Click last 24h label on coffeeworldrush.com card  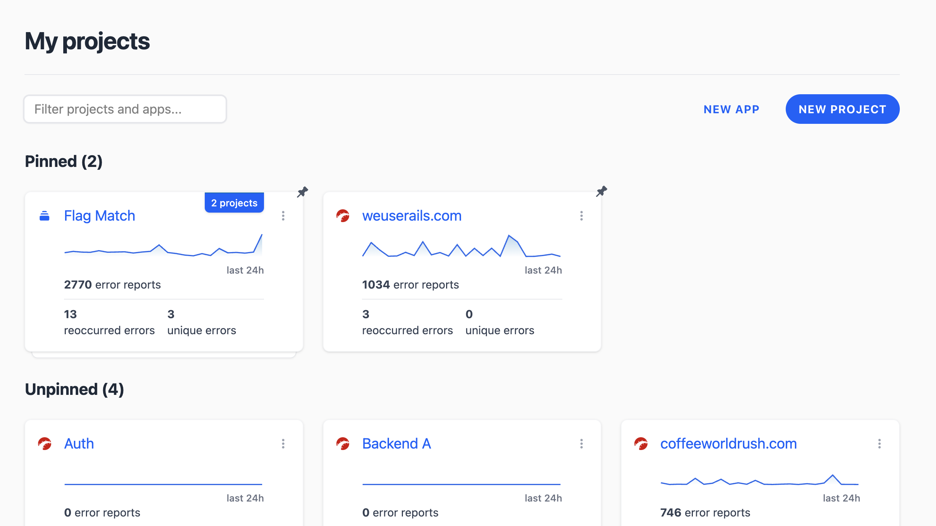[841, 498]
